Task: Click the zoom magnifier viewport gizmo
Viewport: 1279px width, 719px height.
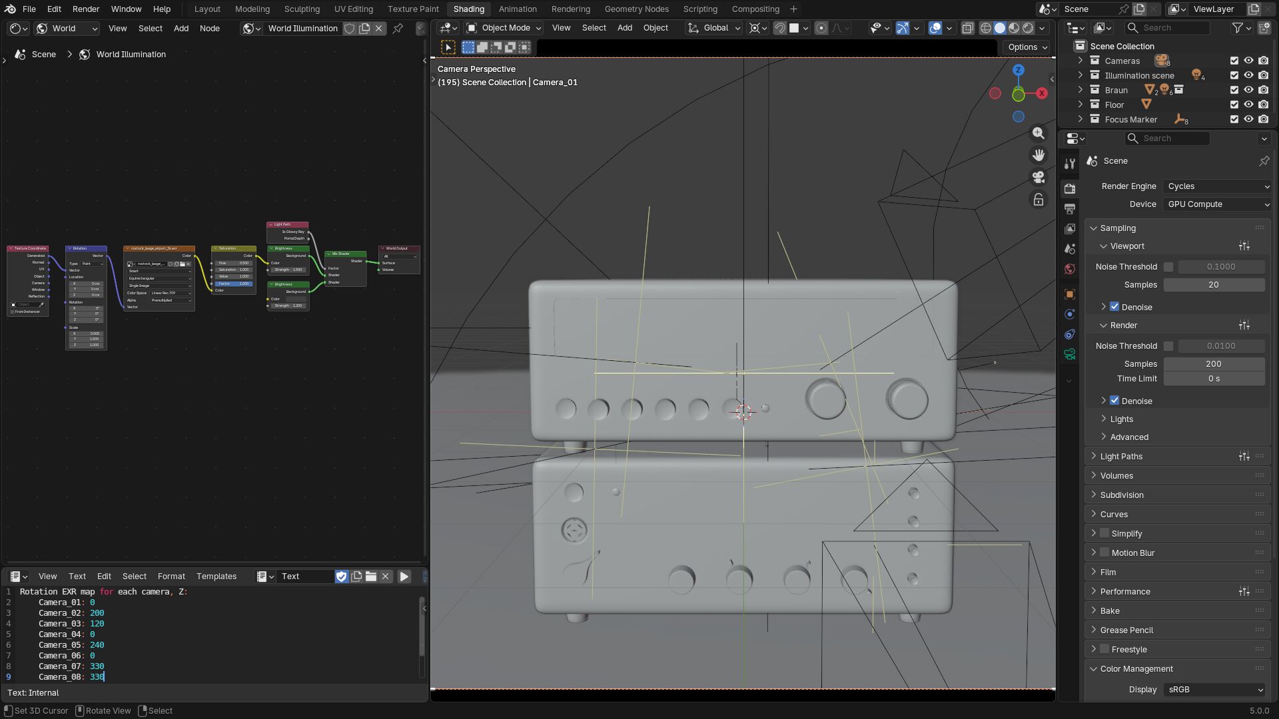Action: click(x=1039, y=133)
